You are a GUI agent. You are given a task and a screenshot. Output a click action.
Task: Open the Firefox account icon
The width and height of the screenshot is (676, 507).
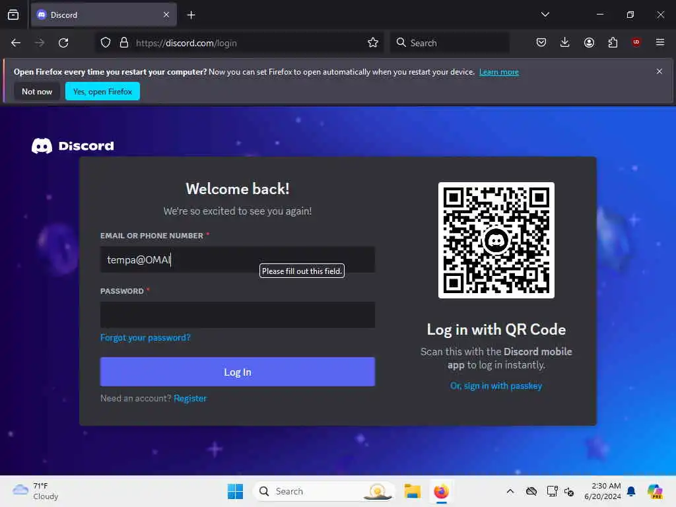click(x=589, y=42)
